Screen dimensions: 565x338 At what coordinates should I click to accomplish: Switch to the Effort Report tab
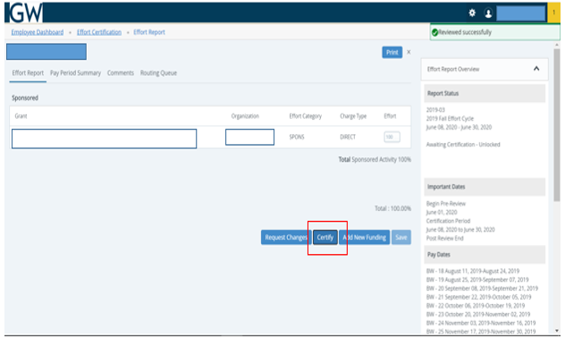coord(28,72)
